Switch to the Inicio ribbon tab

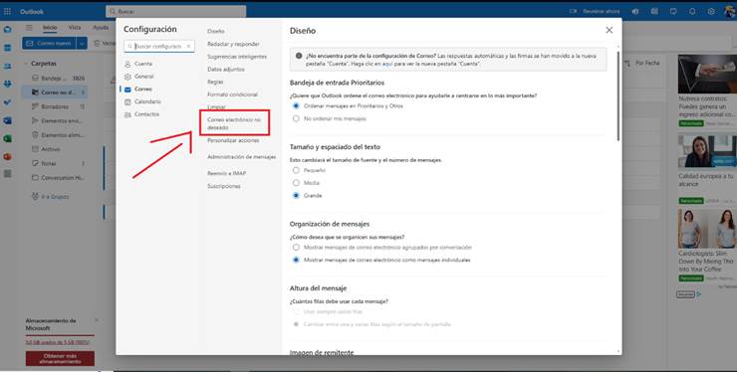click(50, 28)
